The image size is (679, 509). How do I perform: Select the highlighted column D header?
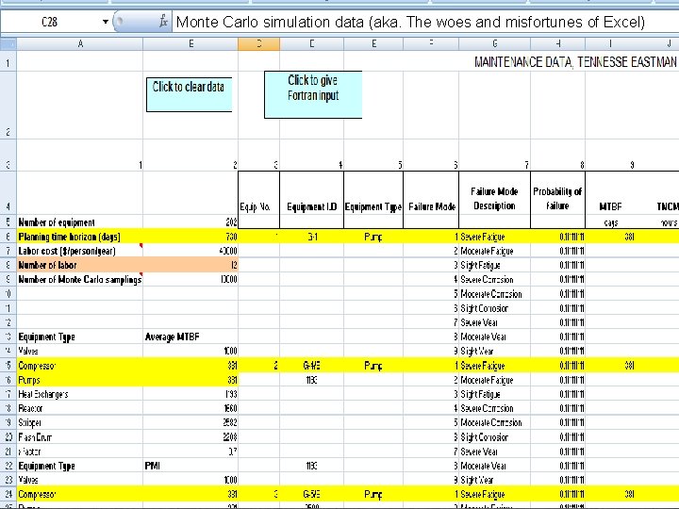tap(259, 43)
